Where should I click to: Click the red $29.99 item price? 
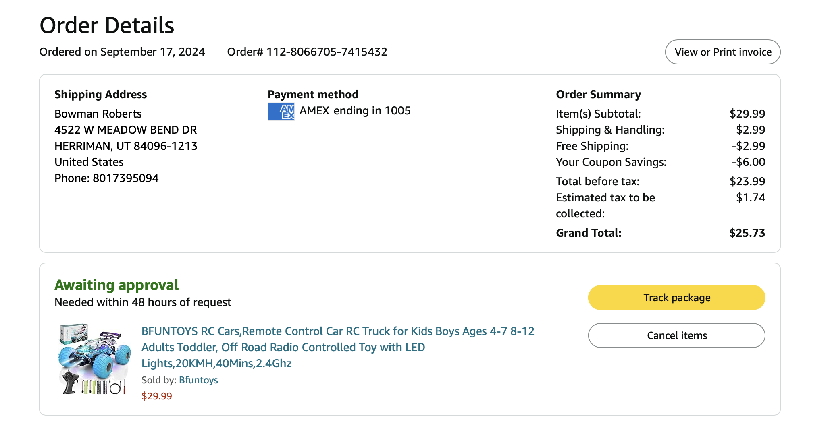click(x=156, y=396)
